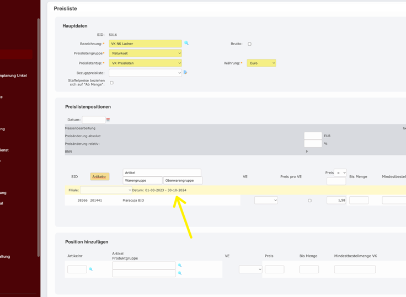Click the icon beside the Bezugspreisliste dropdown

click(185, 72)
